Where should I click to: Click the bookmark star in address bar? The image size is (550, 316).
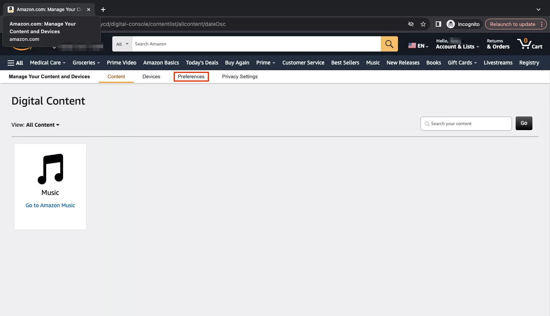coord(423,24)
